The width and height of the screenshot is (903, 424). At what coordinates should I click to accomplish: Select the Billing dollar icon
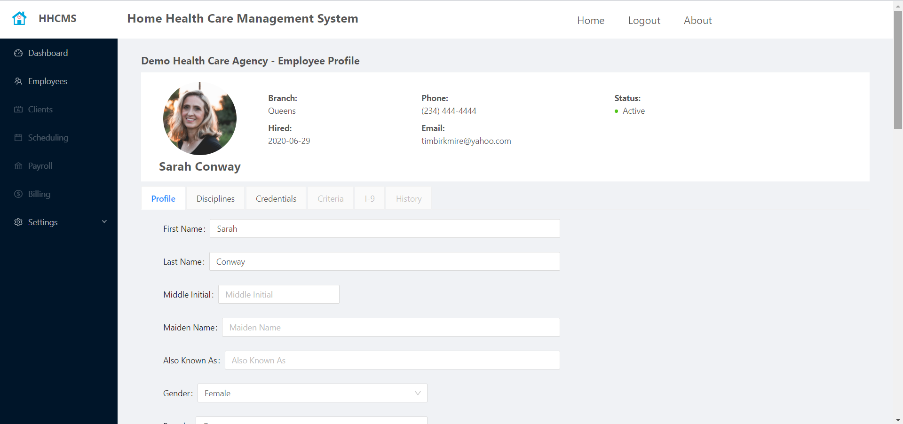pyautogui.click(x=18, y=194)
